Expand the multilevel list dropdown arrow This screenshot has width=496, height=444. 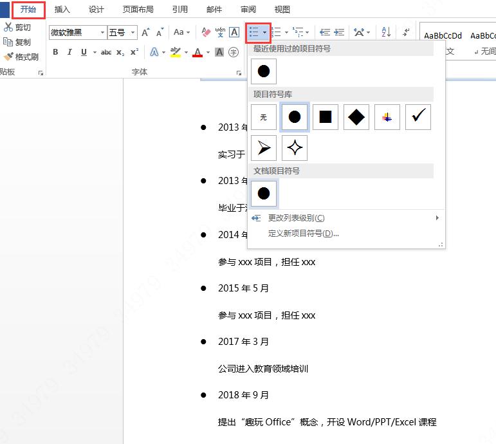307,32
